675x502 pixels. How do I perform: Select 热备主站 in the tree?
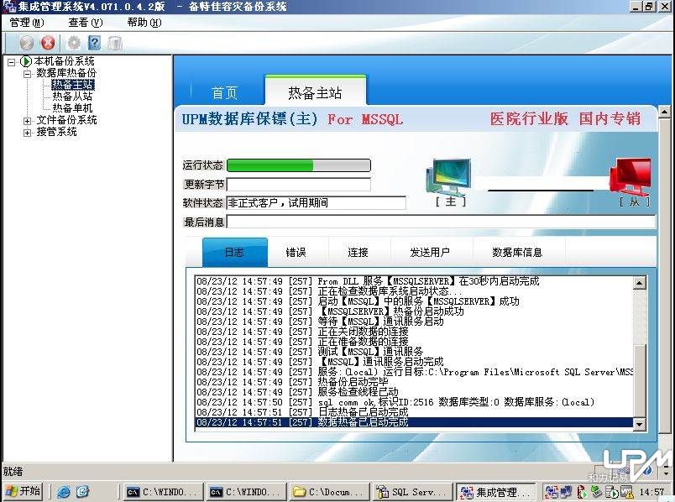(73, 85)
